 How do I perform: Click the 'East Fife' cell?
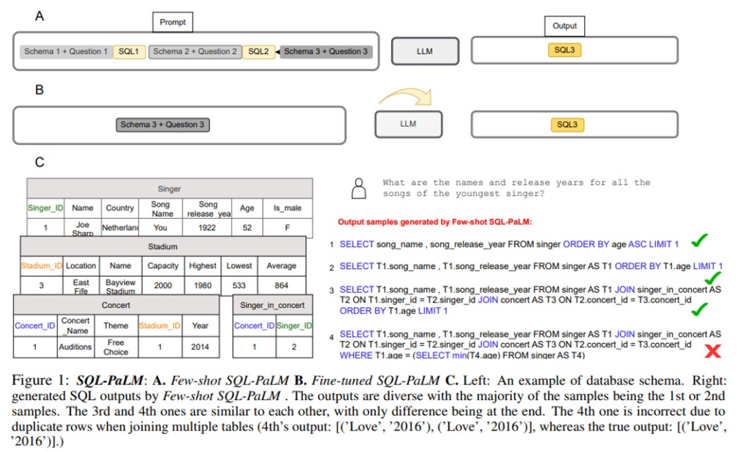pos(81,286)
